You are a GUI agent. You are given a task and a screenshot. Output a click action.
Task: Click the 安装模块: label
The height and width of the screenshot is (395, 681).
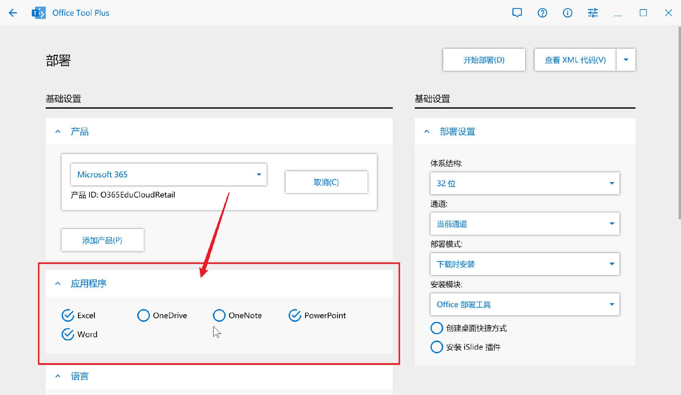tap(446, 284)
